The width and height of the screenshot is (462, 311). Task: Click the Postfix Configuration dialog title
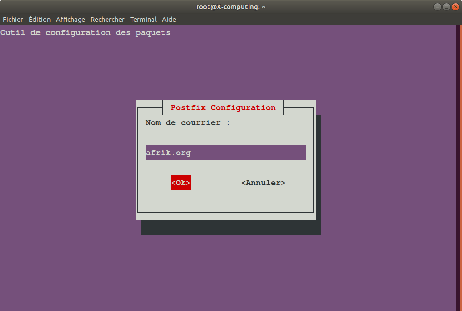[x=223, y=107]
